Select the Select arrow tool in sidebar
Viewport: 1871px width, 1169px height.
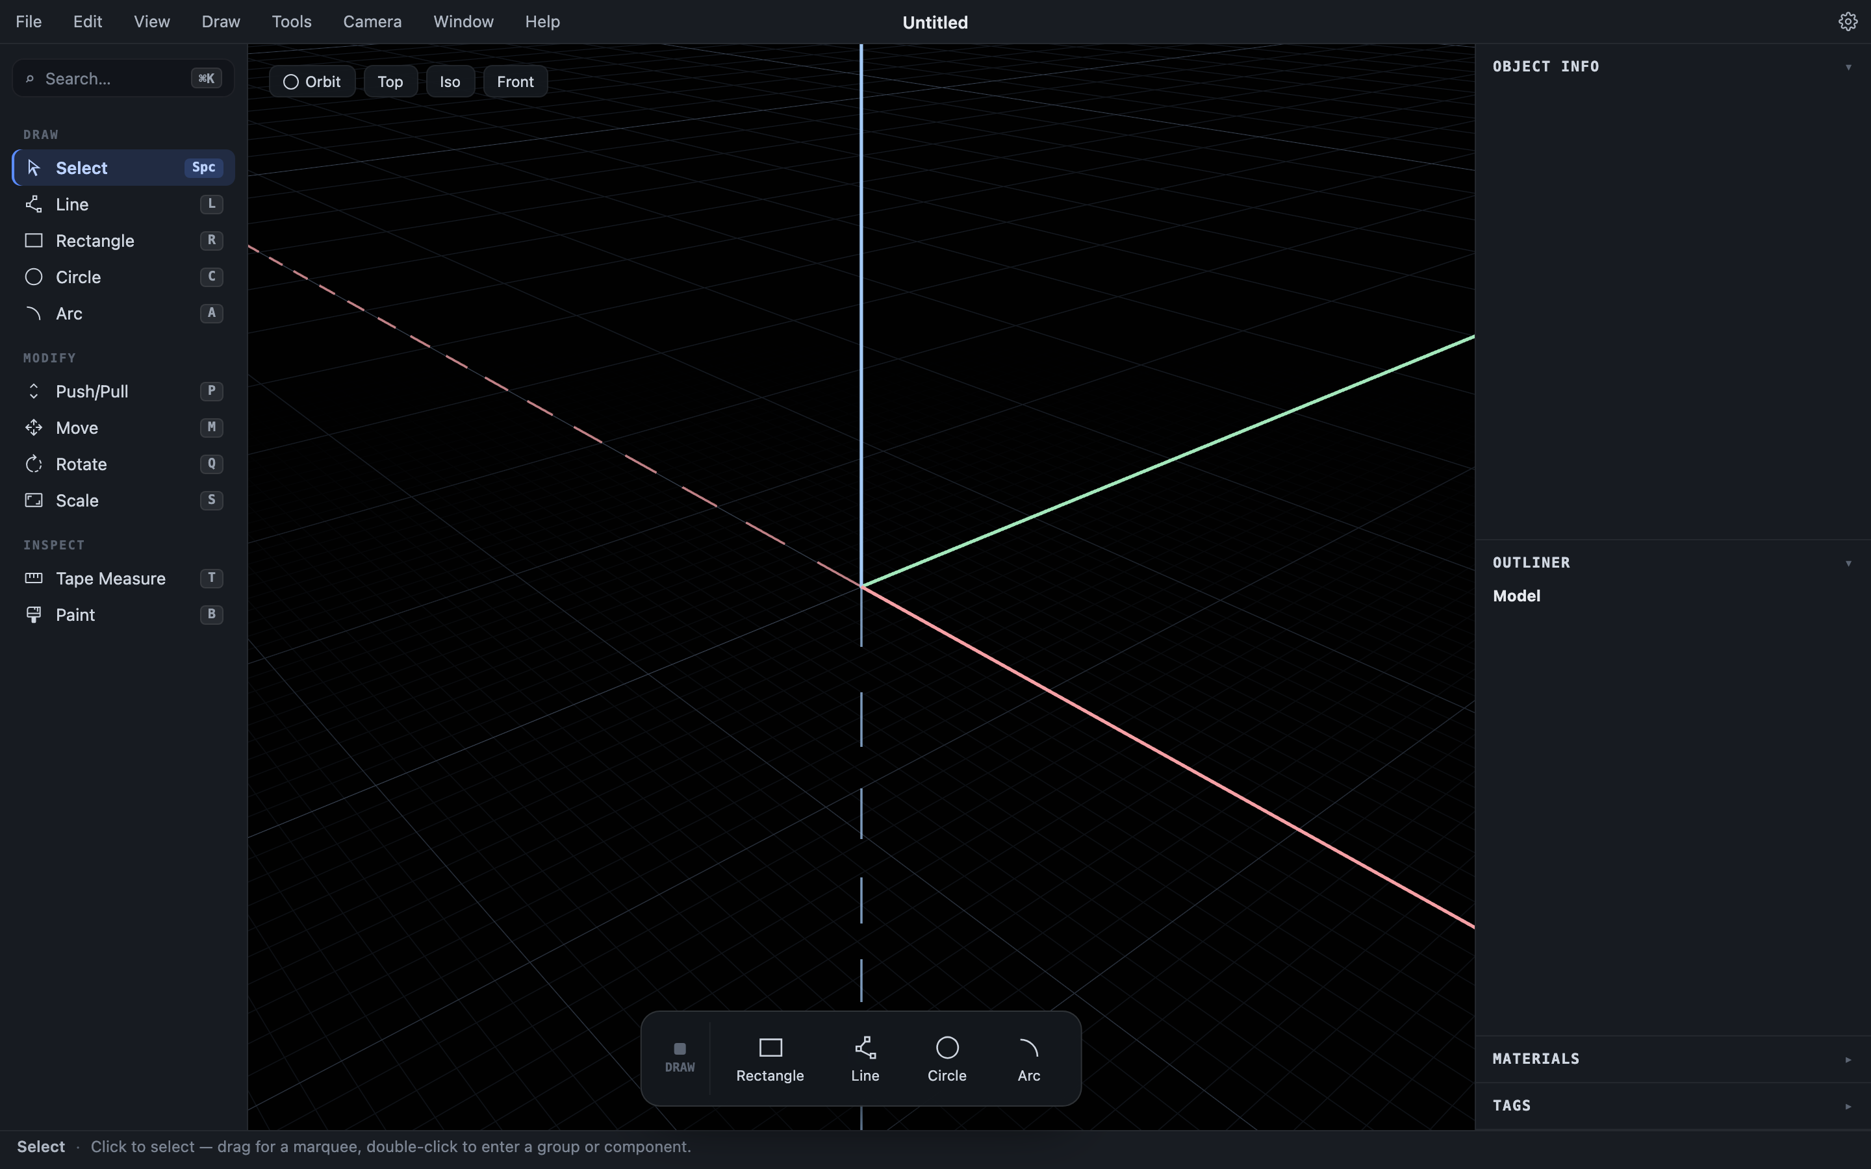[x=33, y=168]
